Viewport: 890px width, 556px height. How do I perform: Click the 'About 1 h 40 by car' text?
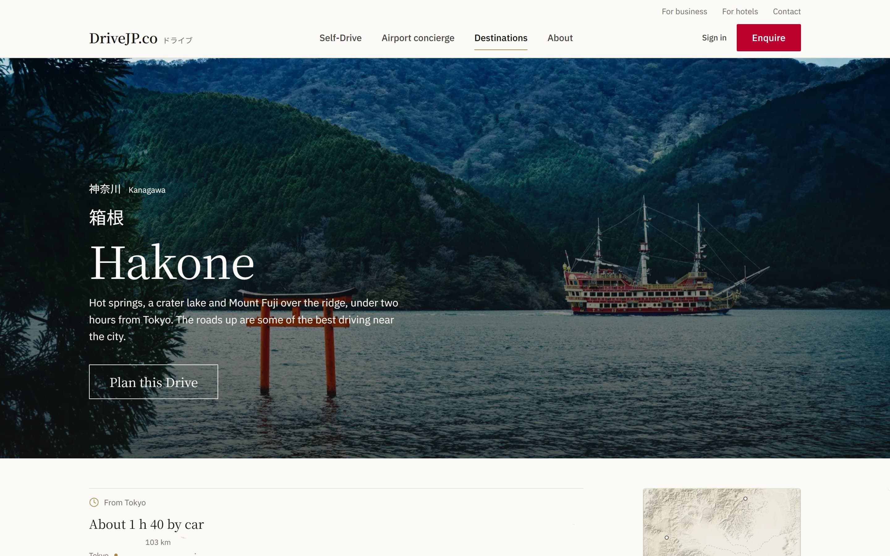pyautogui.click(x=146, y=524)
